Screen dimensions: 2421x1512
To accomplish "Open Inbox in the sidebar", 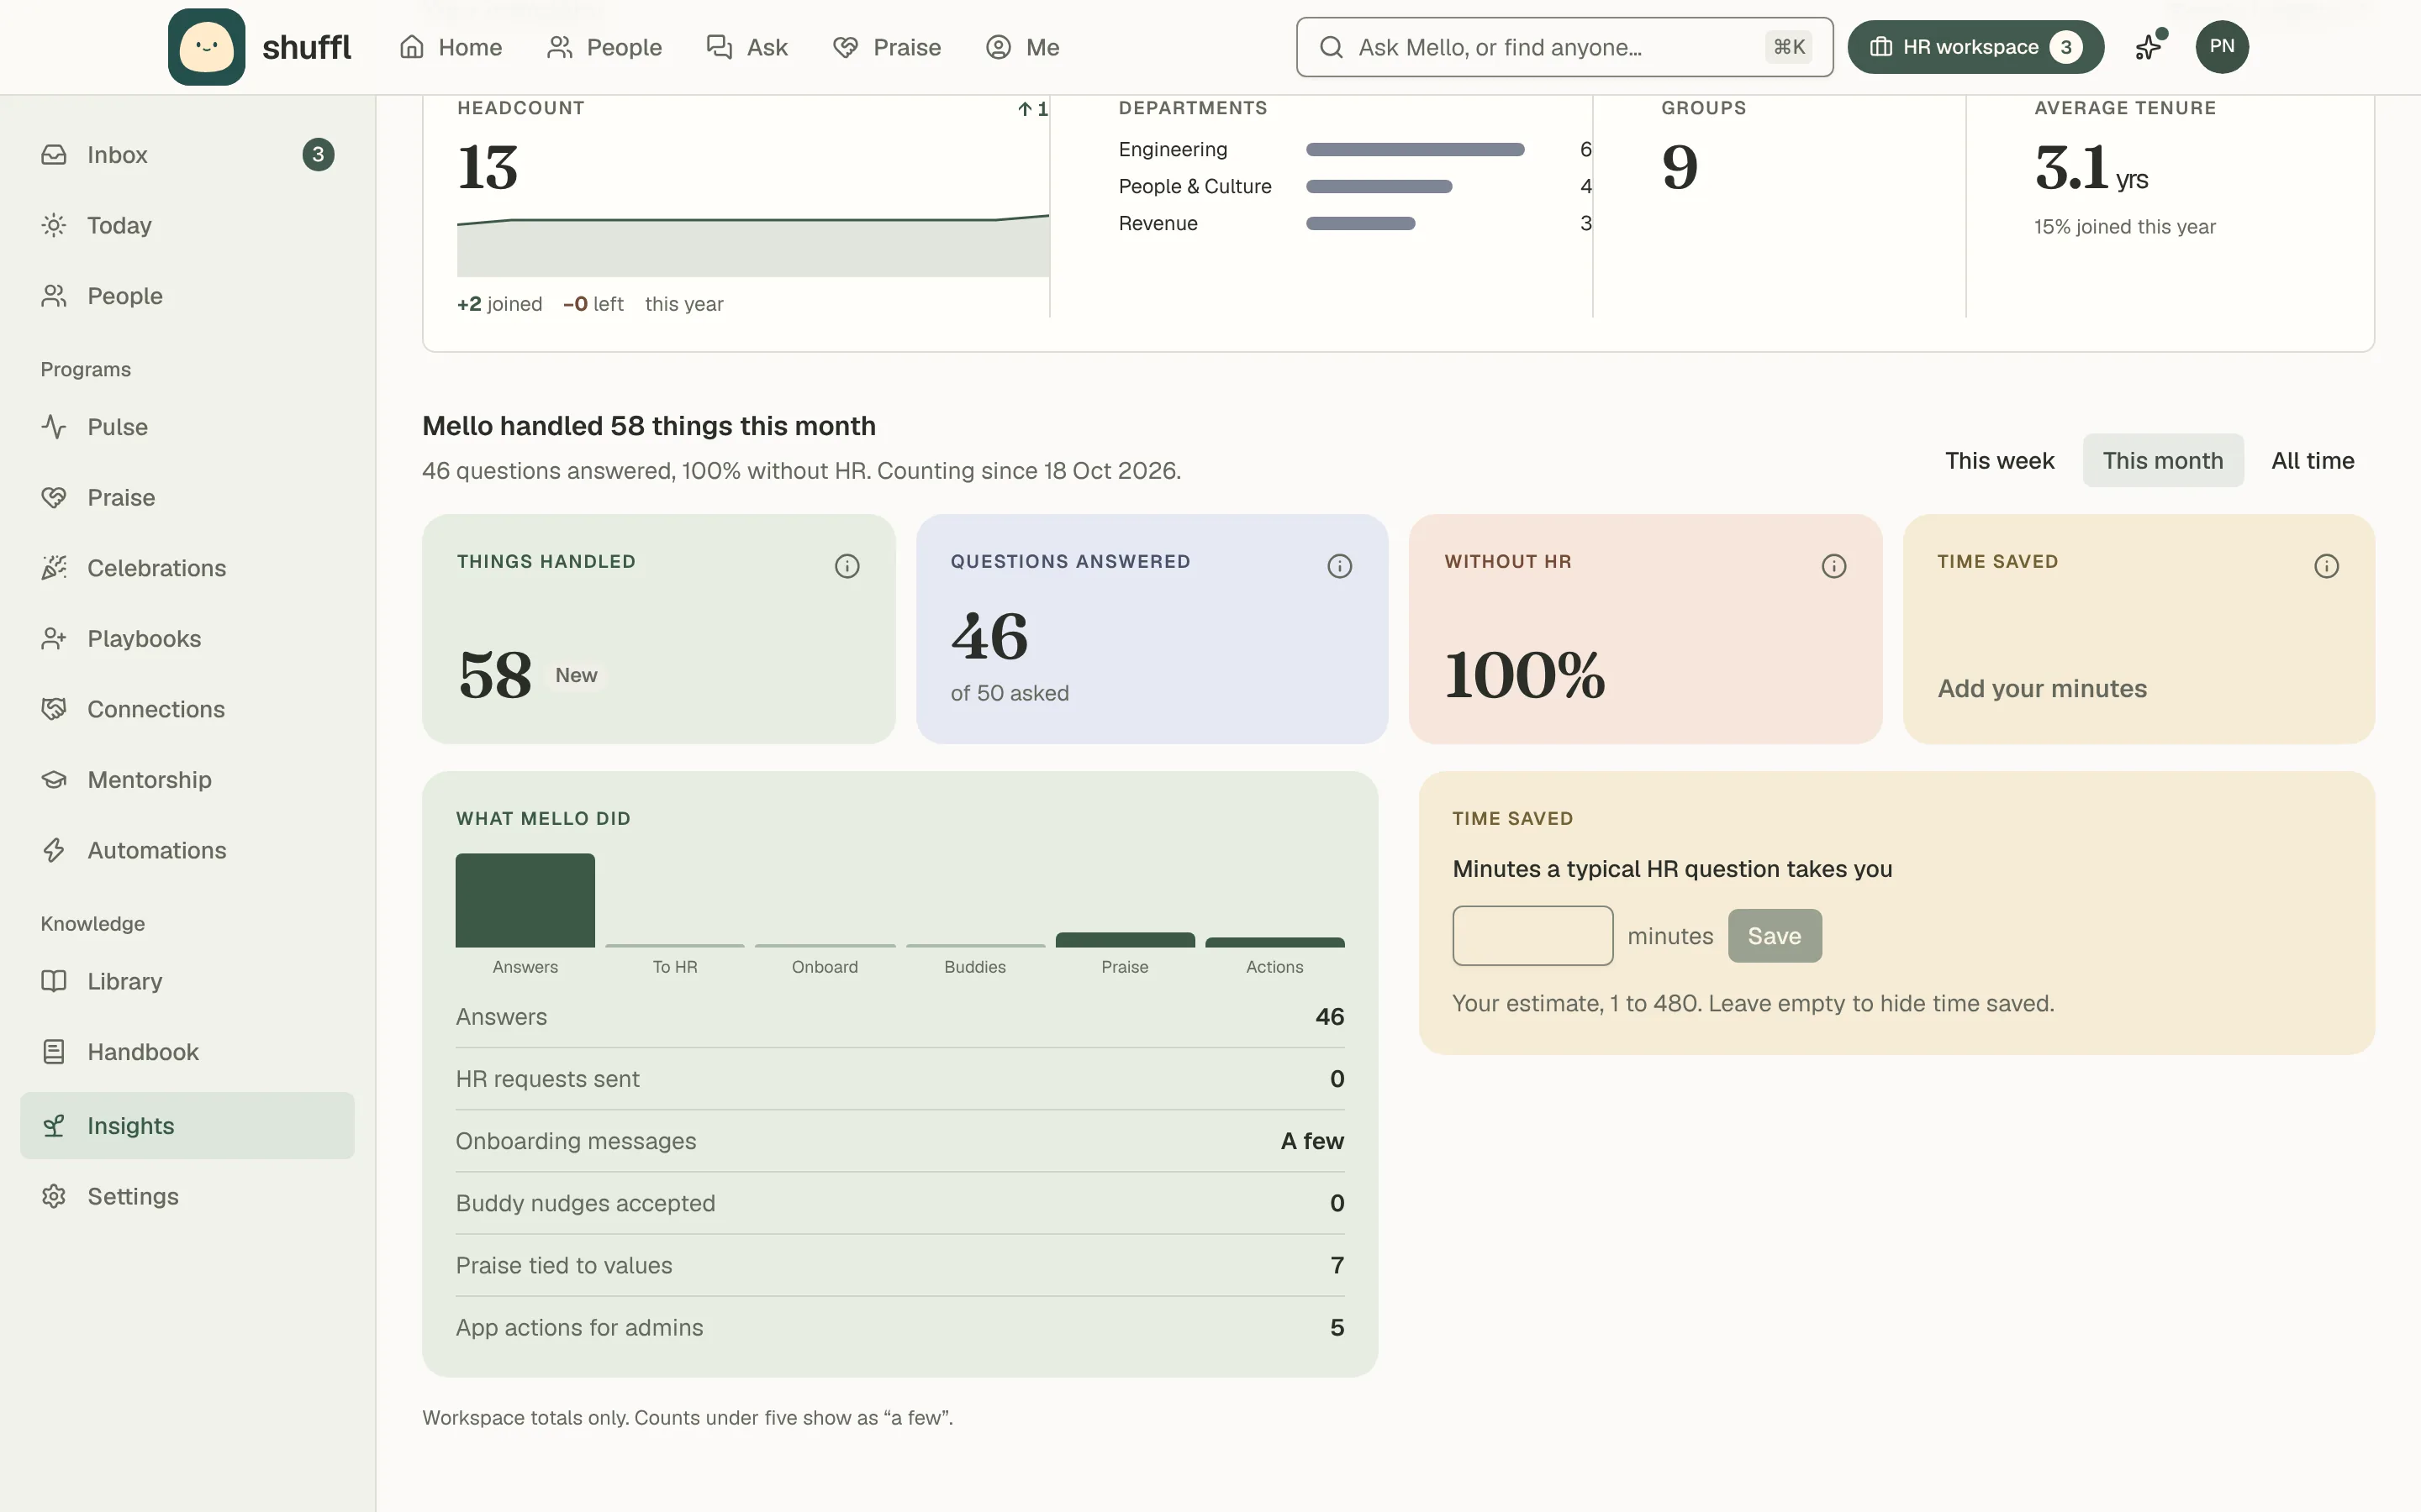I will (187, 155).
